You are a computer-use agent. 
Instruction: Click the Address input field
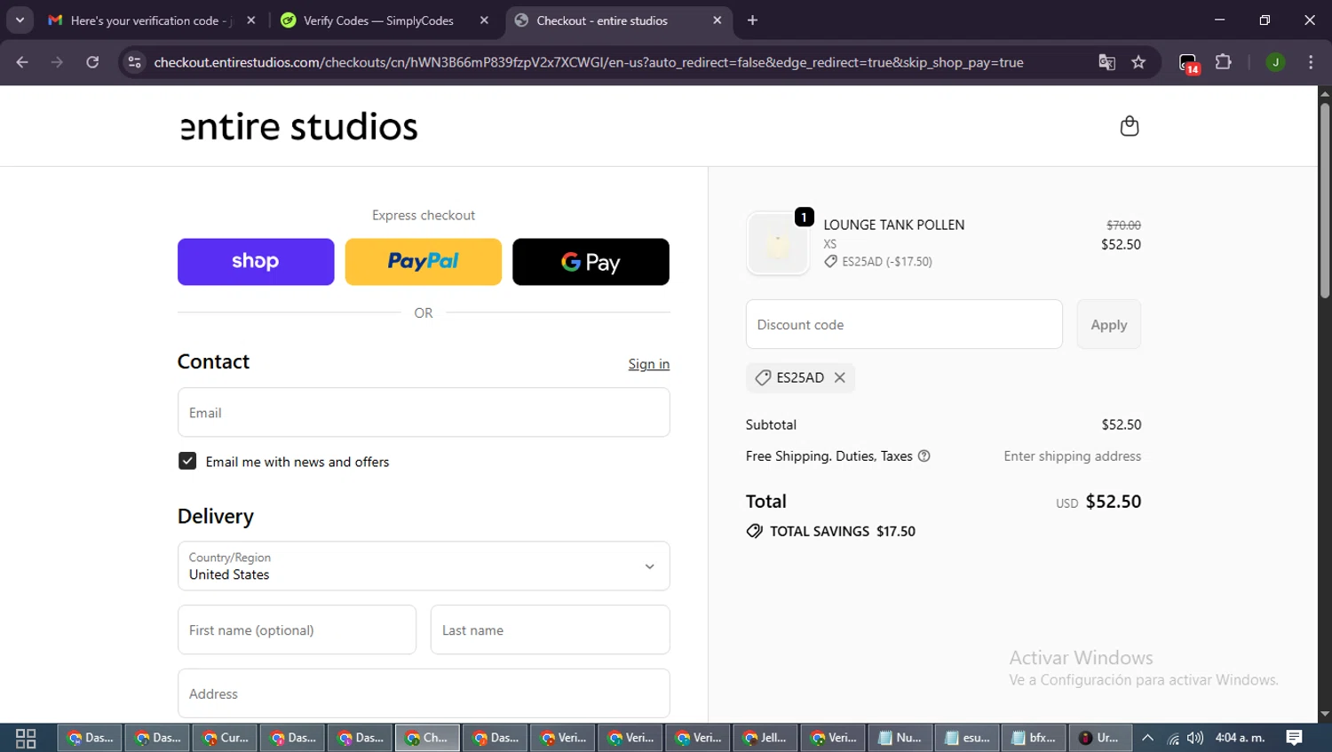[x=424, y=693]
